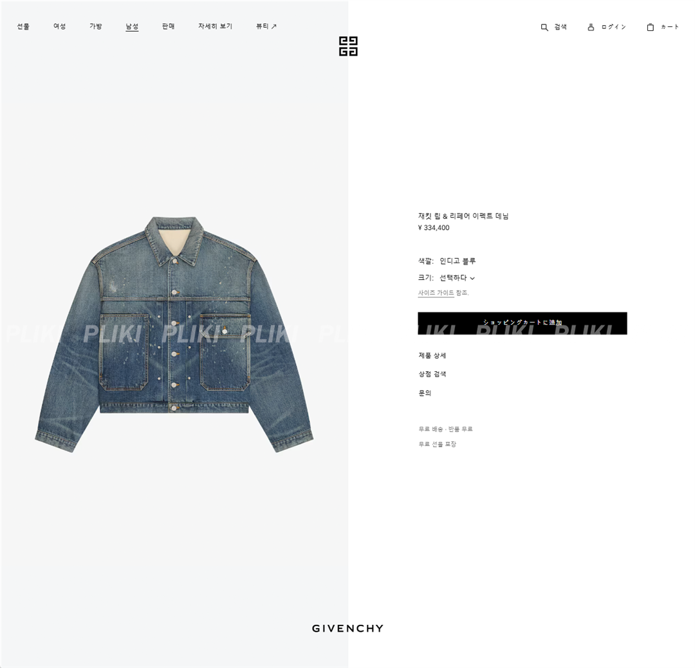Viewport: 695px width, 668px height.
Task: Click the GIVENCHY wordmark at bottom
Action: [x=347, y=628]
